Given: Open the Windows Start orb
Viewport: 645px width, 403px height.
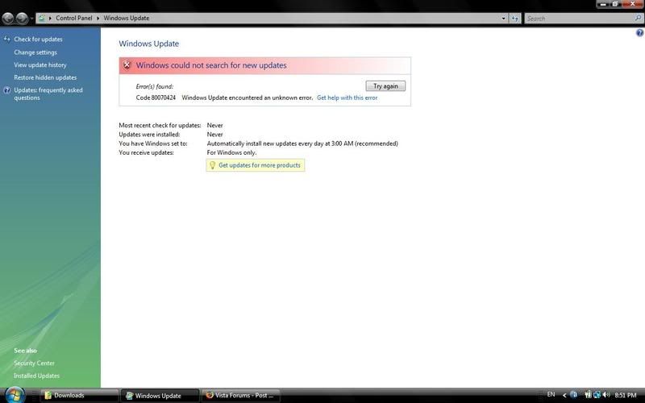Looking at the screenshot, I should [15, 395].
